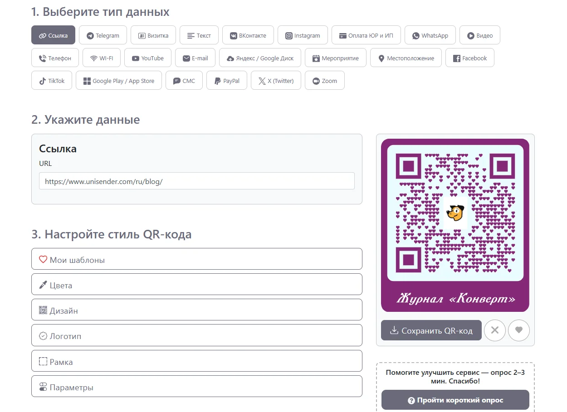Click the speech bubble icon of СМС
Screen dimensions: 567x412
pos(177,81)
